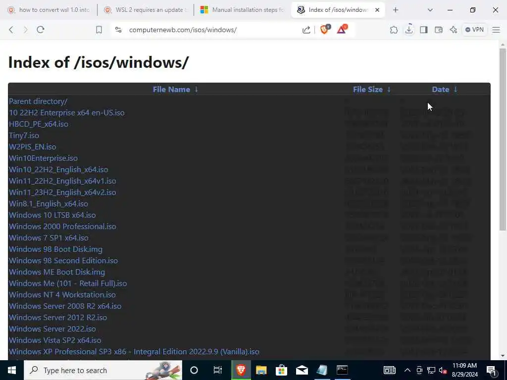Download Win10Enterprise.iso
Viewport: 507px width, 380px height.
(44, 158)
